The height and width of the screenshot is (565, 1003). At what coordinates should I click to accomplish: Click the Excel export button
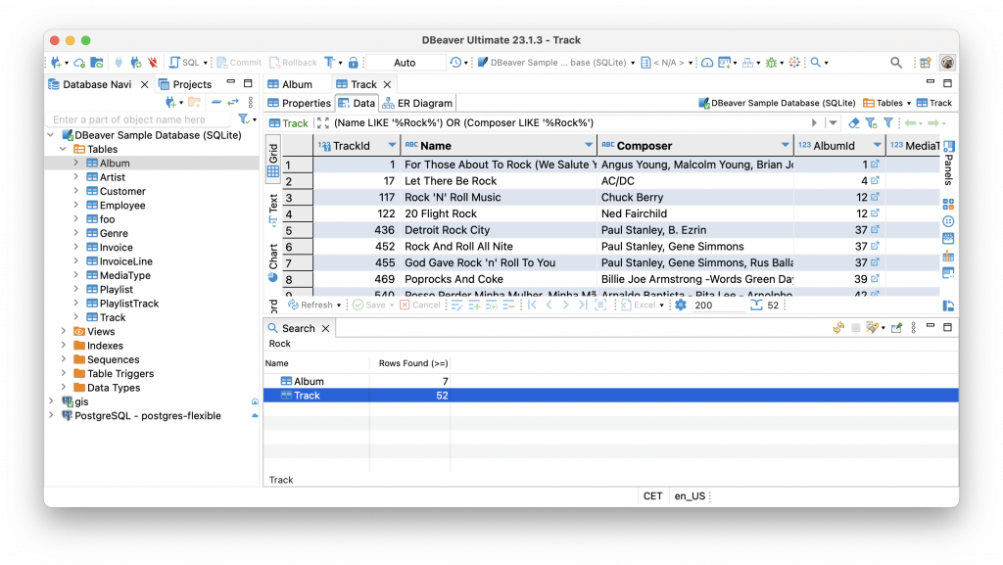tap(638, 305)
